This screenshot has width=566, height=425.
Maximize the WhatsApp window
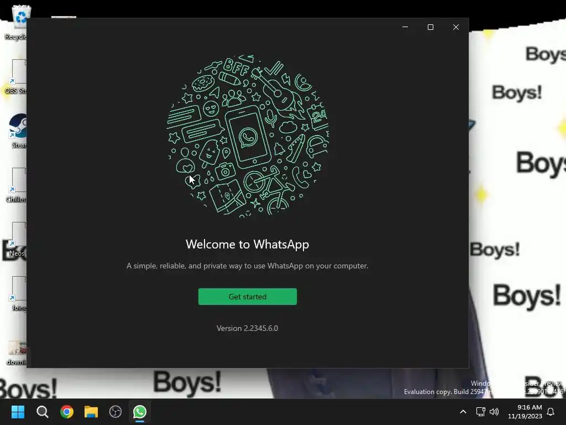430,27
